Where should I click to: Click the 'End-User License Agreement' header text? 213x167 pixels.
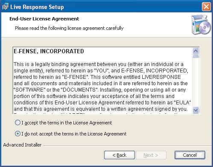coord(44,19)
